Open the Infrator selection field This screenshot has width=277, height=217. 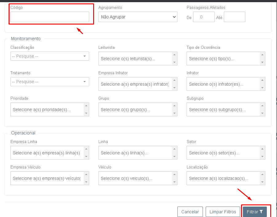223,84
